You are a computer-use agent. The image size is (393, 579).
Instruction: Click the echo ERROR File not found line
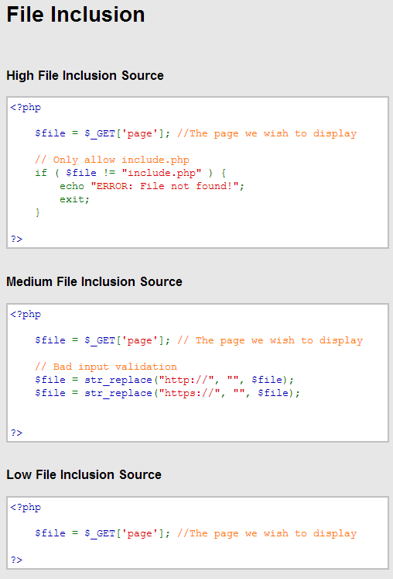(152, 186)
